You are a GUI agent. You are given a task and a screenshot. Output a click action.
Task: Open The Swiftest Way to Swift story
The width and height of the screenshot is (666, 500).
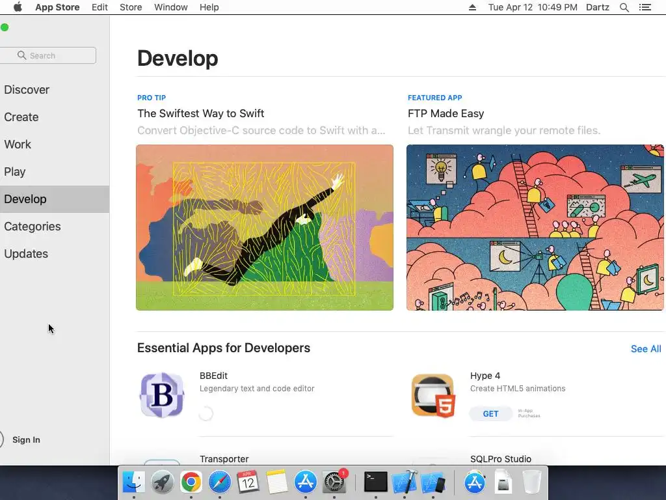[x=200, y=113]
